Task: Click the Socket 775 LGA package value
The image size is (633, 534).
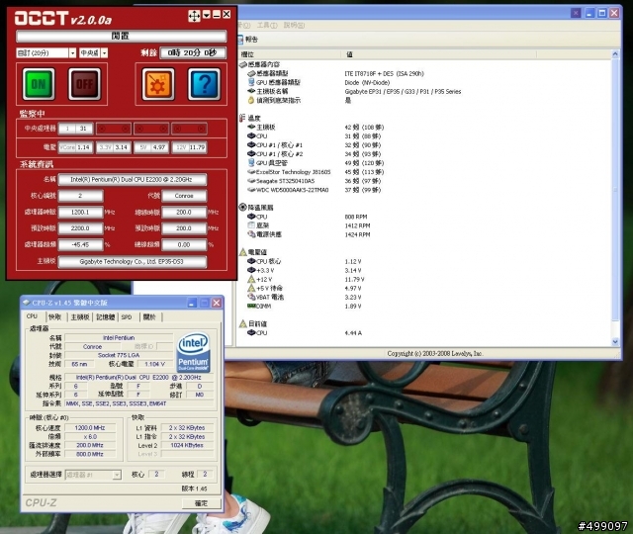Action: (119, 355)
